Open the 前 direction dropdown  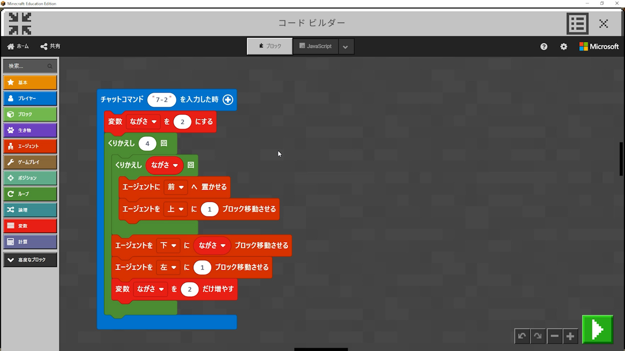(x=175, y=187)
